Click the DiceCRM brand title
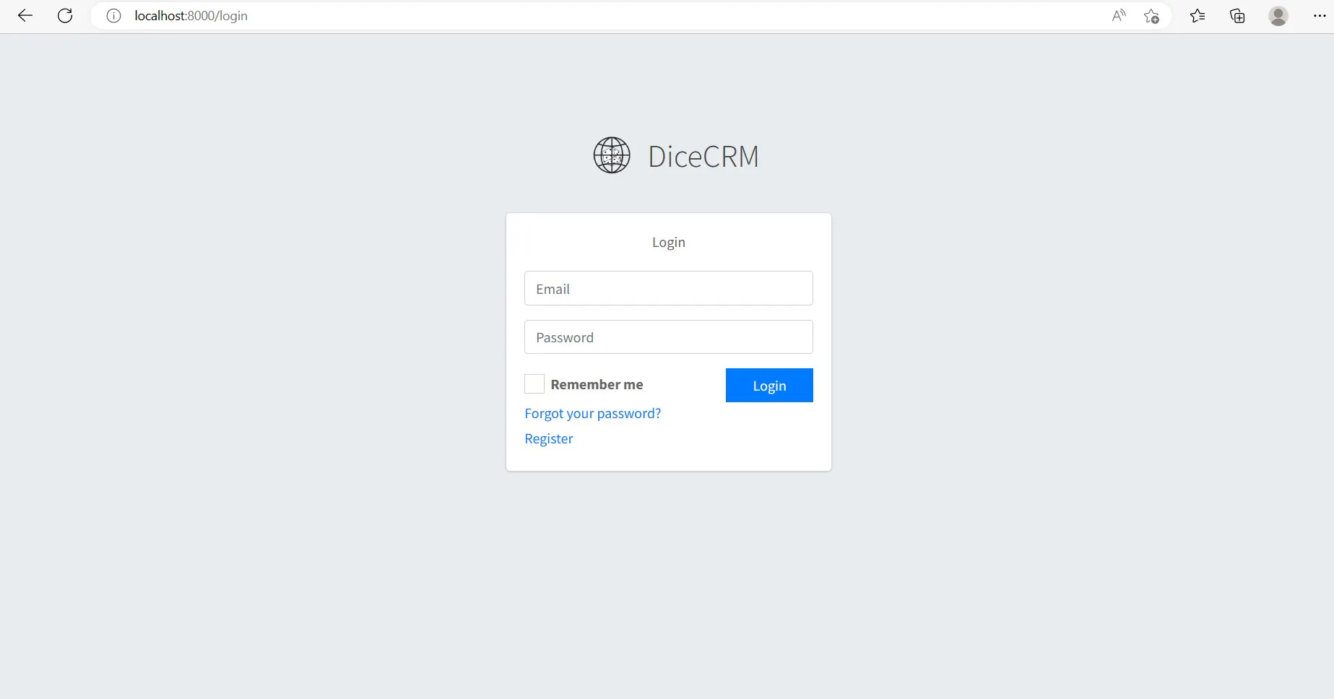The height and width of the screenshot is (699, 1334). coord(703,157)
